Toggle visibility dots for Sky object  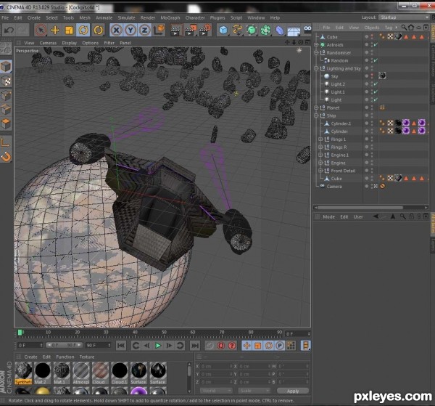pyautogui.click(x=372, y=76)
